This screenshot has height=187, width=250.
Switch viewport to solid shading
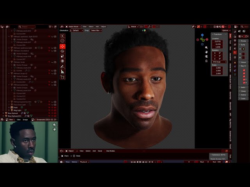click(x=218, y=27)
